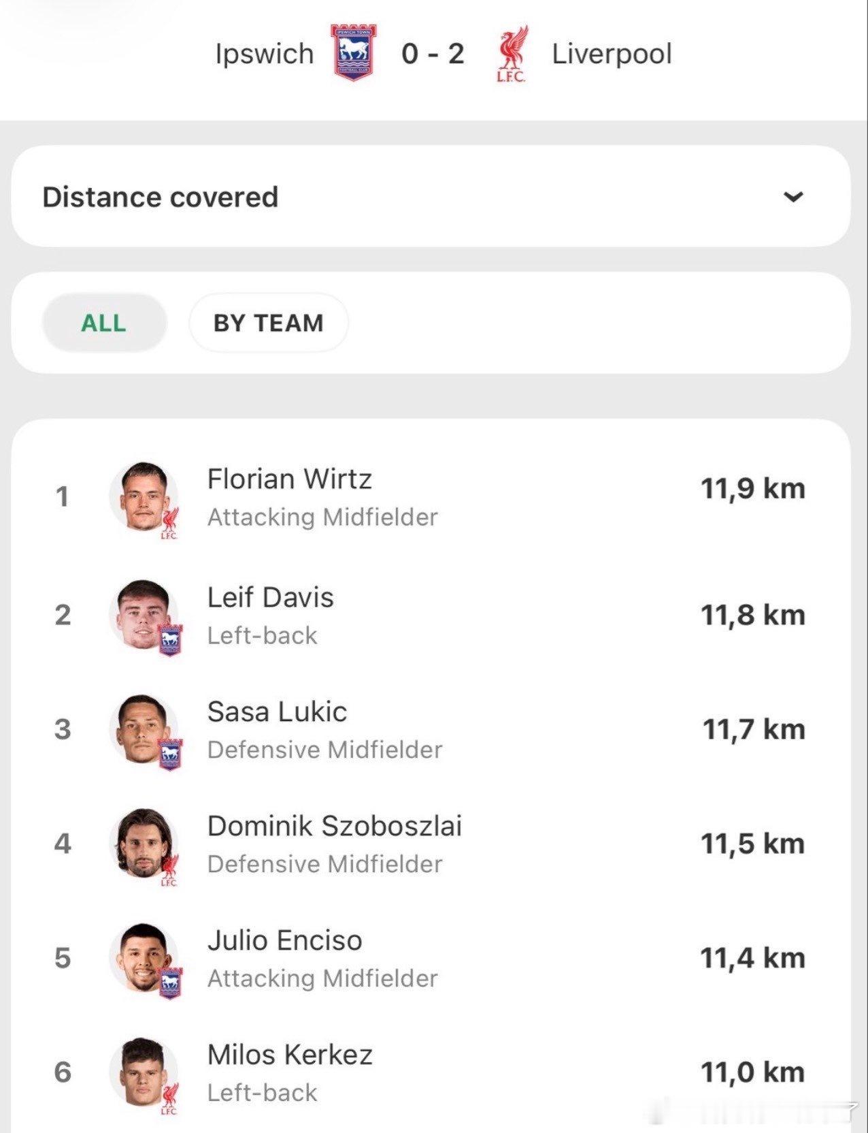Click the Ipswich team name
This screenshot has height=1133, width=868.
coord(264,54)
